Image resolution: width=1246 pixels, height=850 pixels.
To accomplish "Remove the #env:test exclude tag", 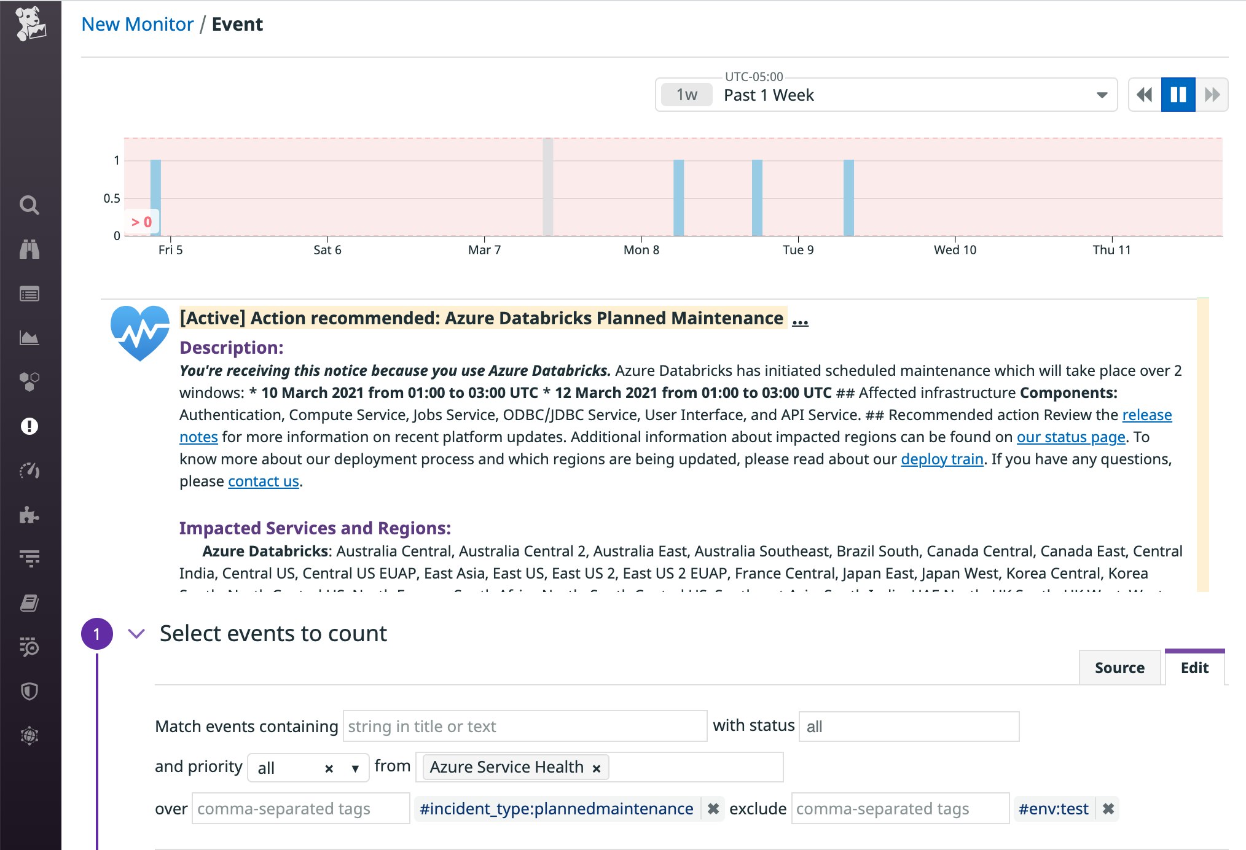I will [1109, 809].
